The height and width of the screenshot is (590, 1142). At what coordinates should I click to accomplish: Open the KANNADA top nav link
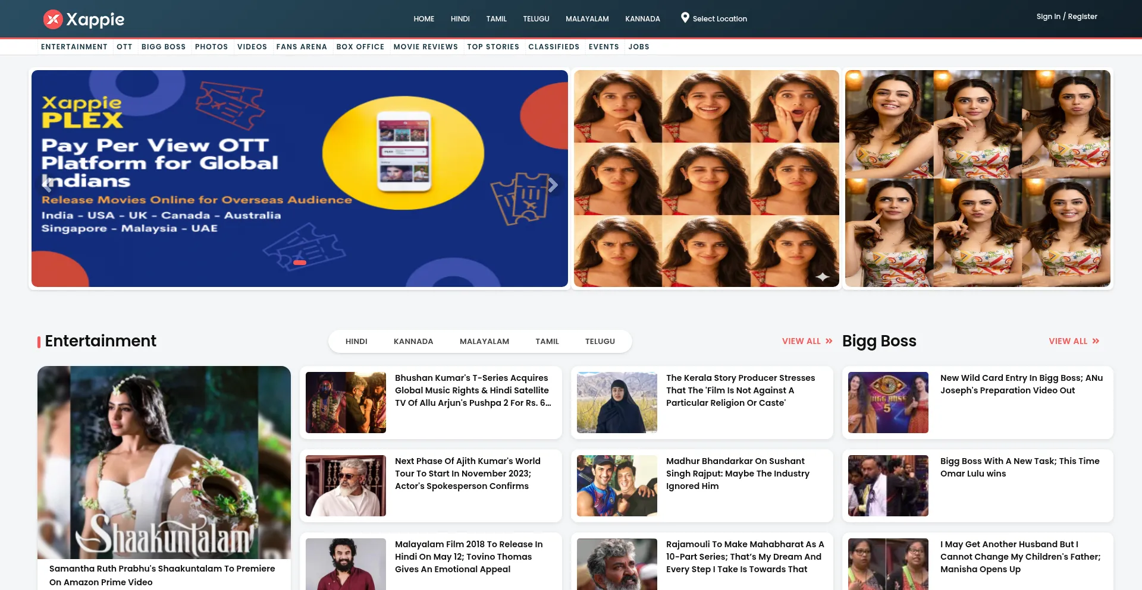pyautogui.click(x=642, y=19)
